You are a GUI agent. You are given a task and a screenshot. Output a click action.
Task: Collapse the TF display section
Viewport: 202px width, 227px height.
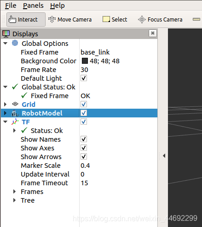point(6,122)
